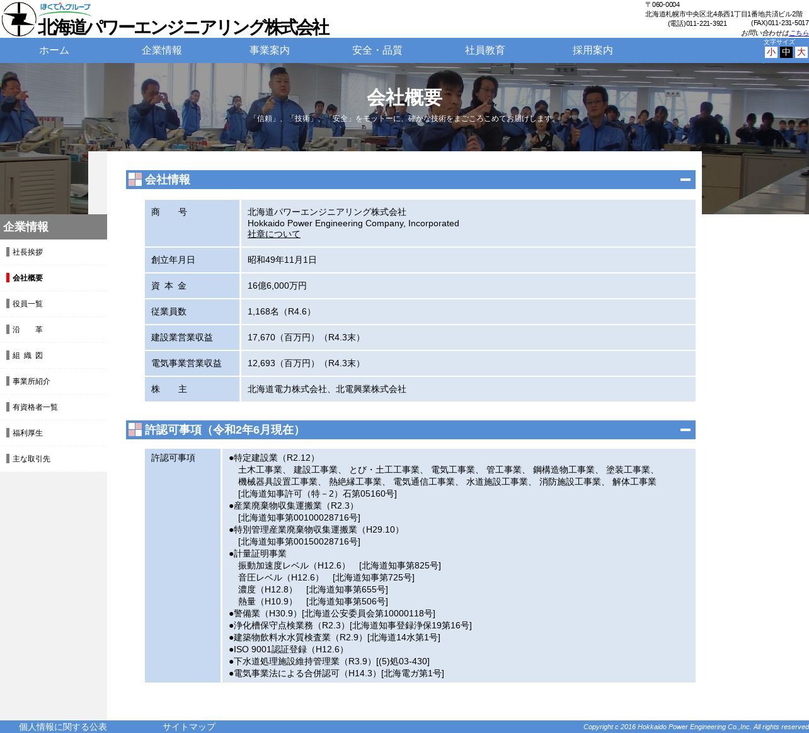The width and height of the screenshot is (809, 733).
Task: Open the 企業情報 navigation menu
Action: pyautogui.click(x=162, y=50)
